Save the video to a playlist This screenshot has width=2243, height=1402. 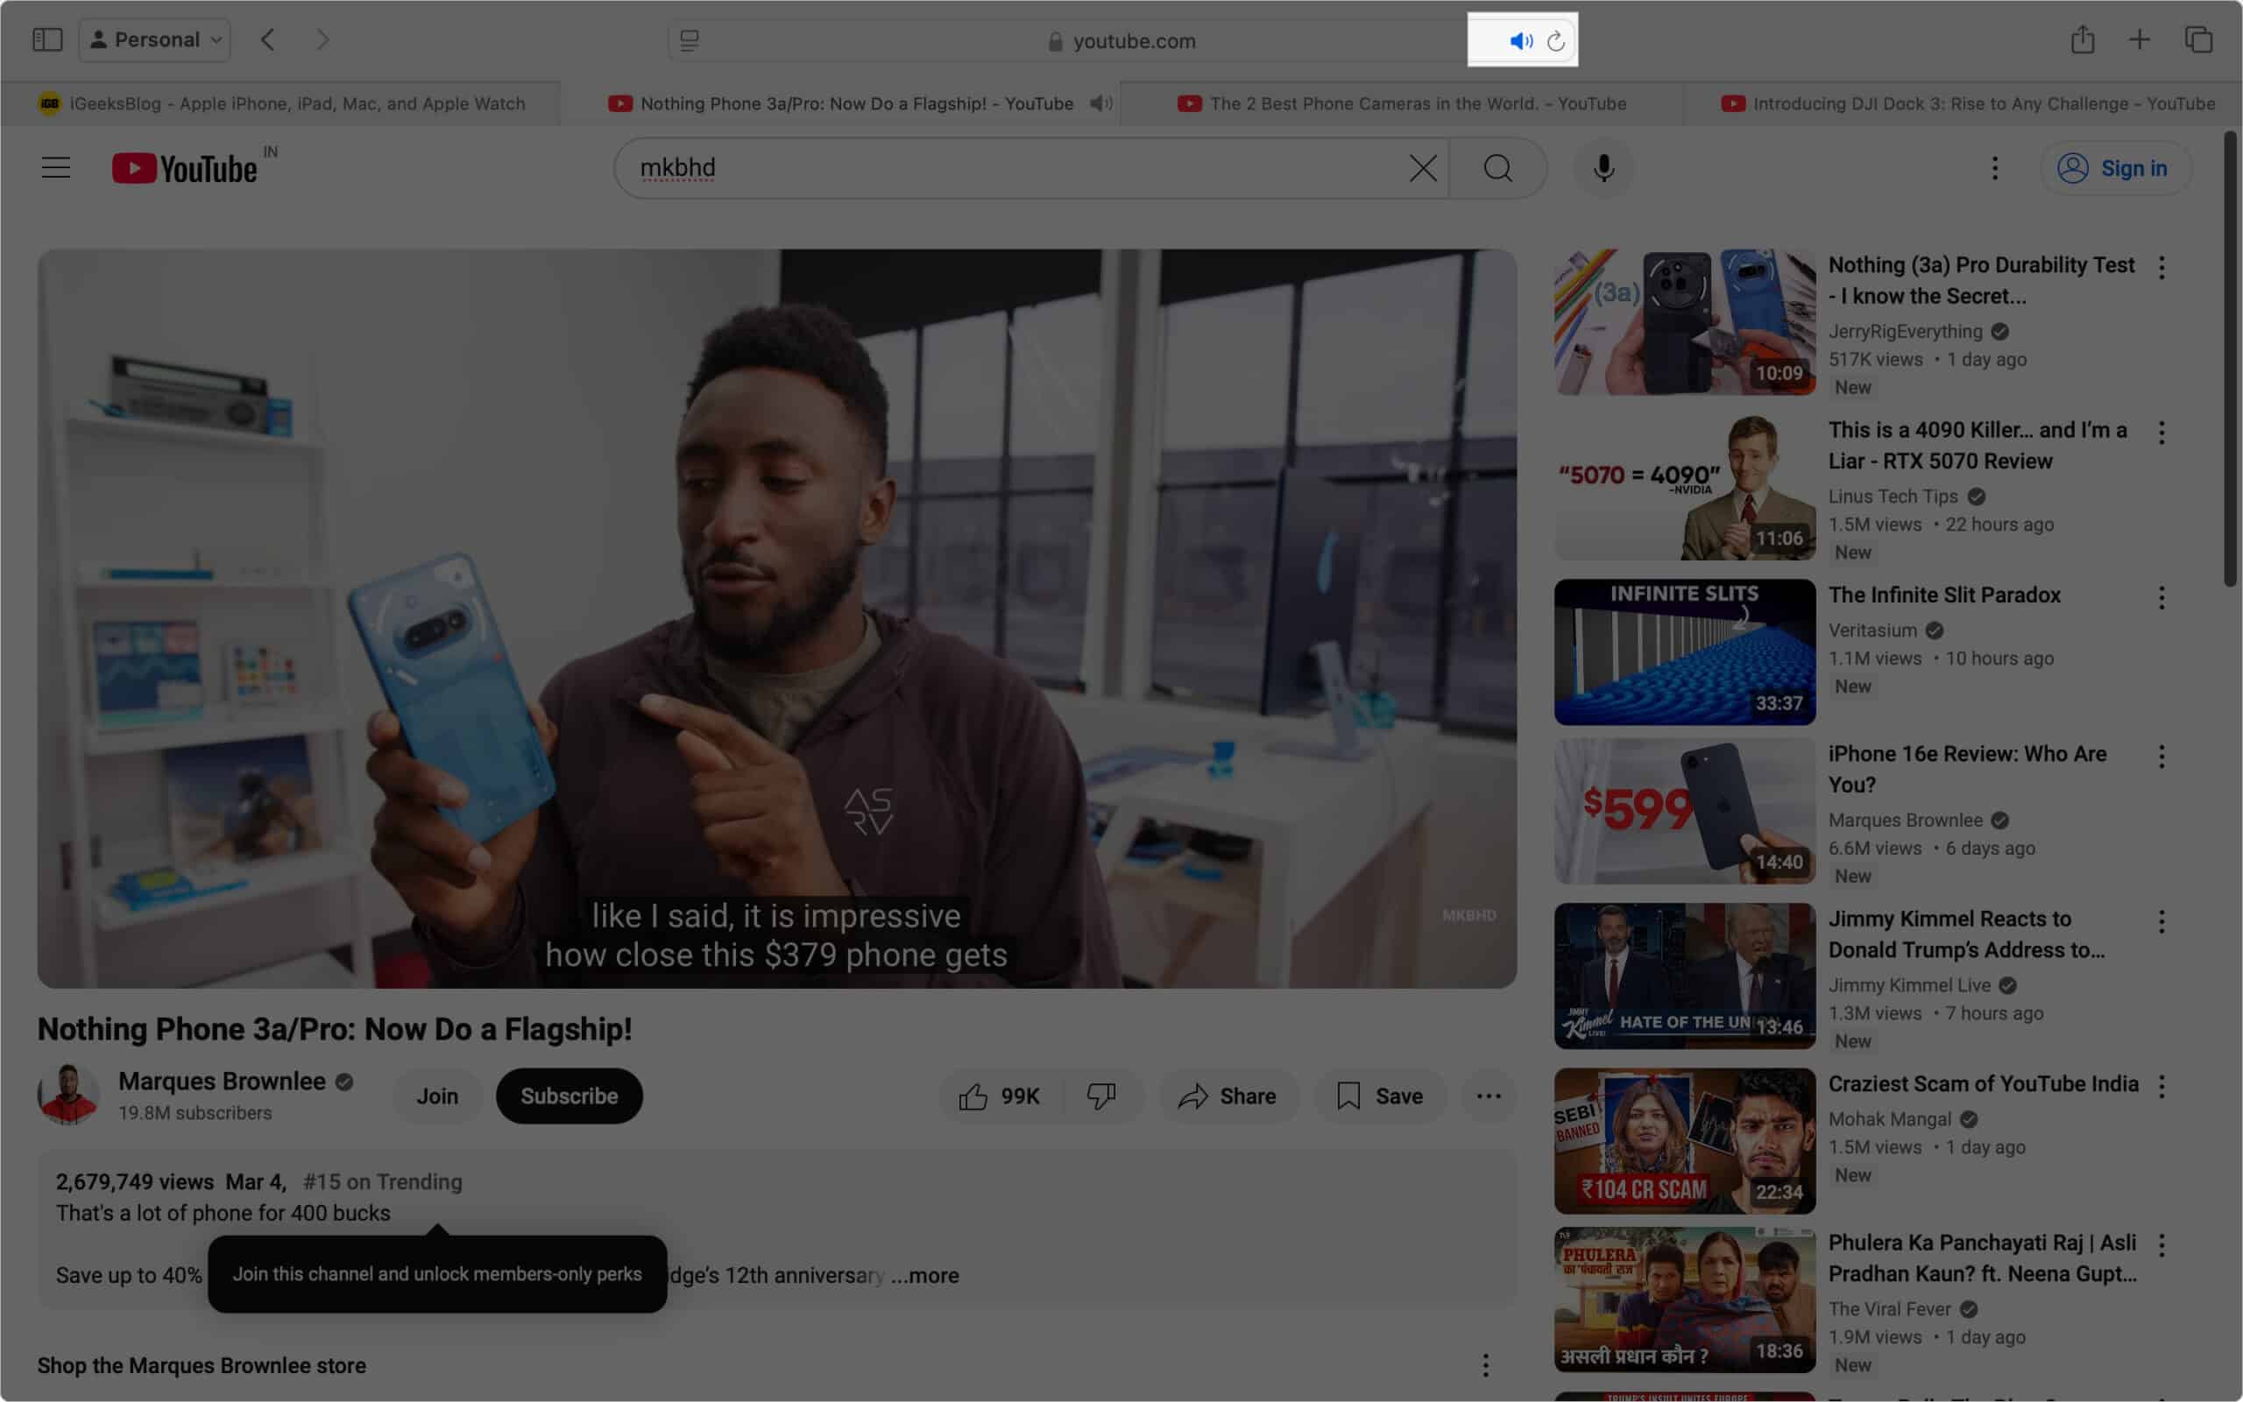(1379, 1096)
